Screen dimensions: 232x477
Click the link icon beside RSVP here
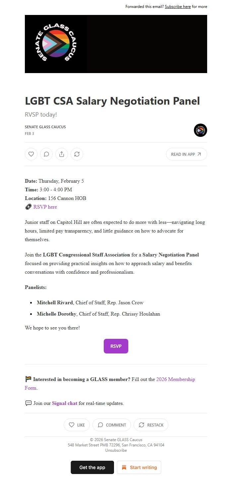[28, 207]
